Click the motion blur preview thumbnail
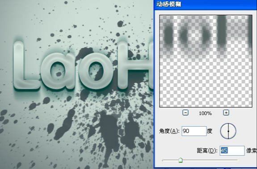 tap(206, 61)
